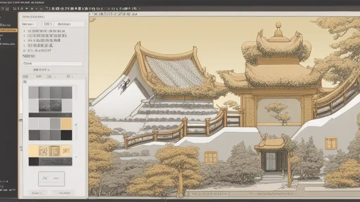
Task: Click the small marker right of the swatch grid
Action: 76,124
